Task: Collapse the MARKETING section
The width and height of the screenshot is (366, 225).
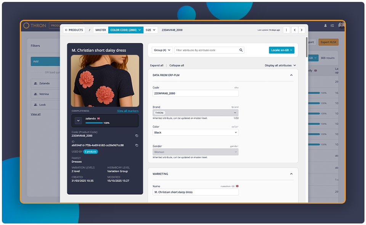Action: pyautogui.click(x=291, y=174)
